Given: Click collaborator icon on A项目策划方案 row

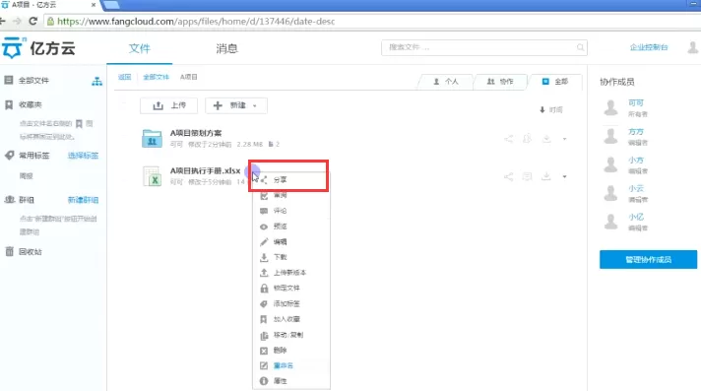Looking at the screenshot, I should (527, 139).
